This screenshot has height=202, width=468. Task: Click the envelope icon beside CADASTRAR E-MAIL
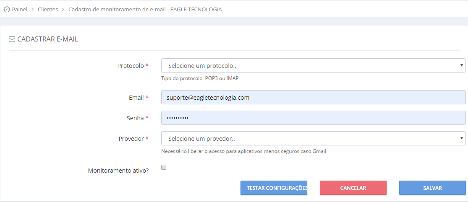(12, 39)
